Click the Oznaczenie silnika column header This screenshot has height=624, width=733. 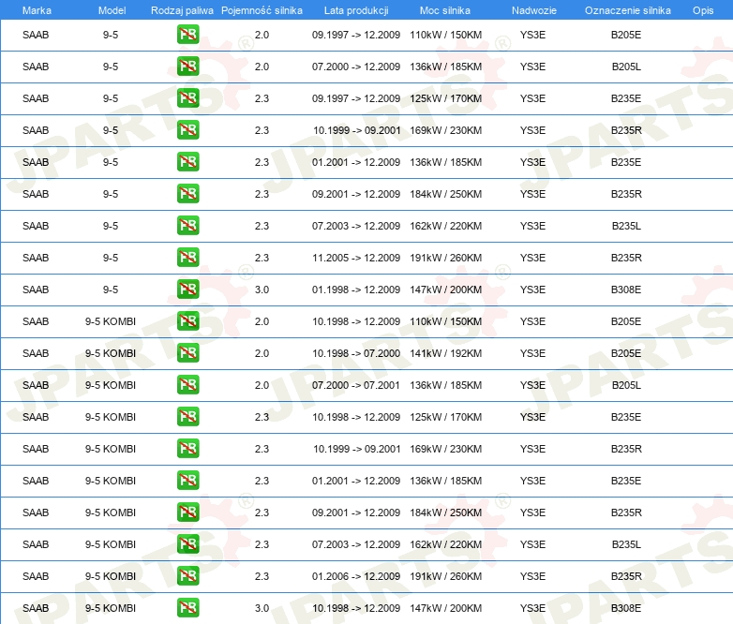point(627,10)
